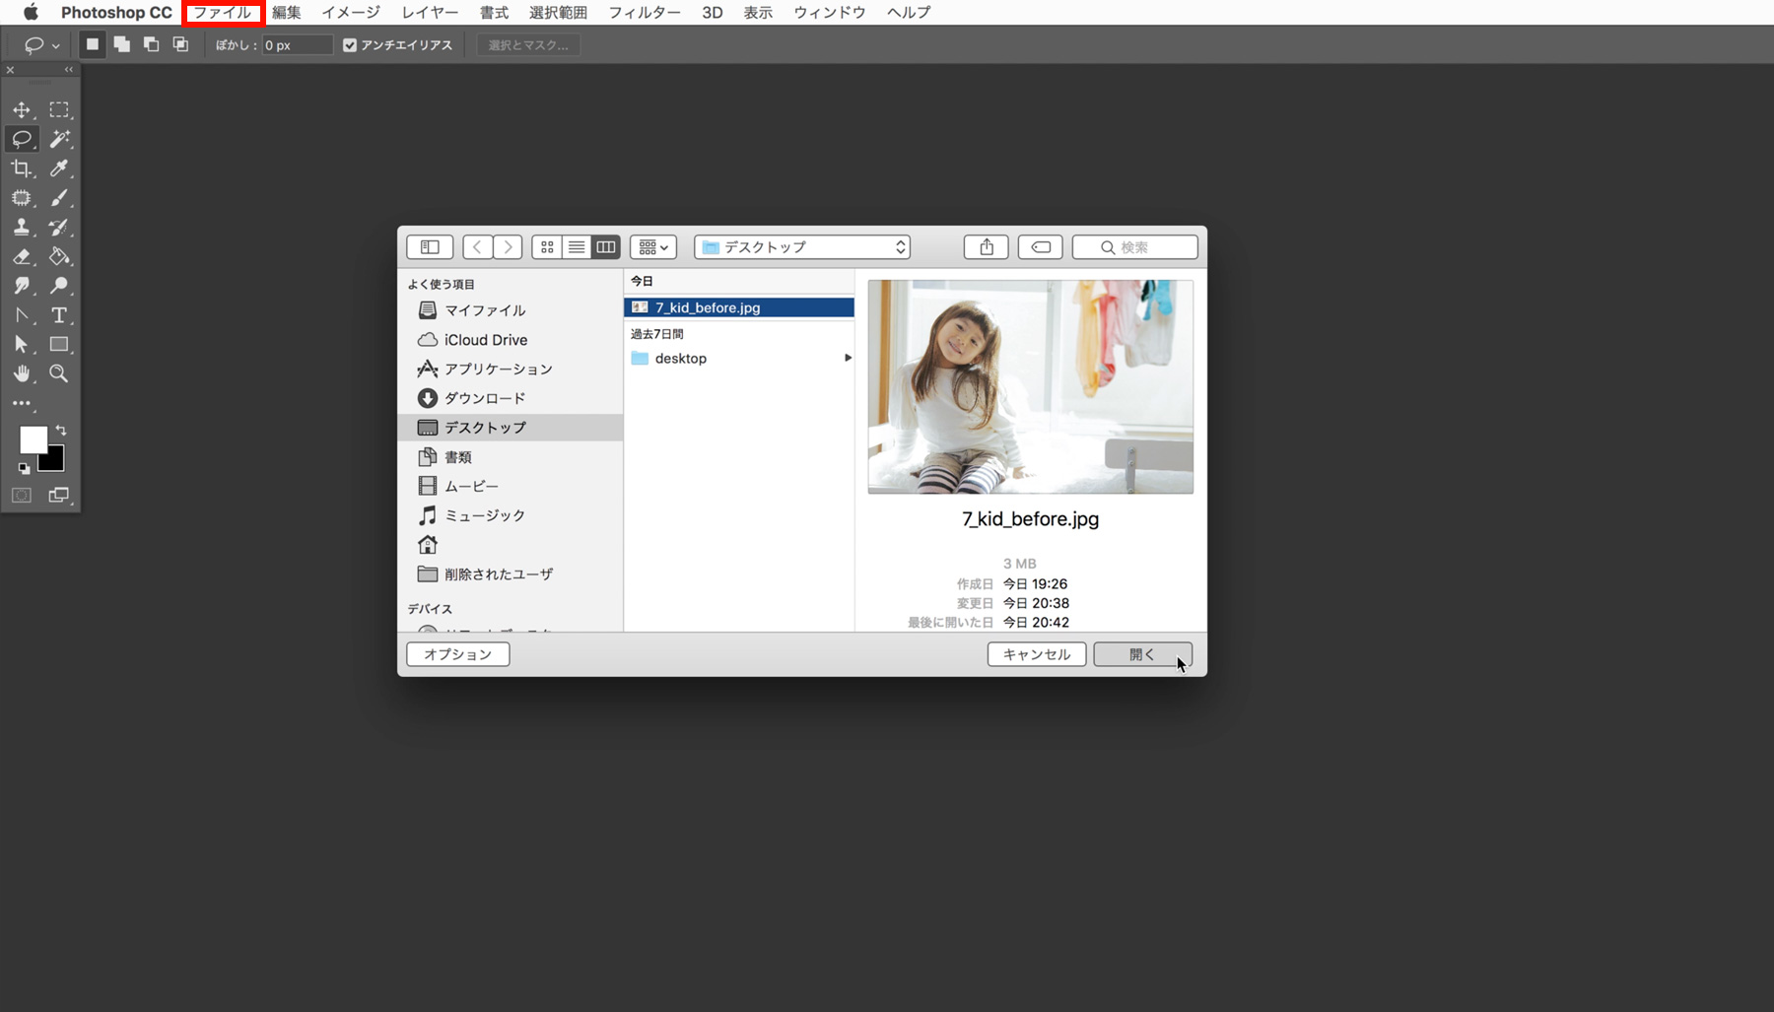Click the オプション button
1774x1012 pixels.
coord(458,654)
